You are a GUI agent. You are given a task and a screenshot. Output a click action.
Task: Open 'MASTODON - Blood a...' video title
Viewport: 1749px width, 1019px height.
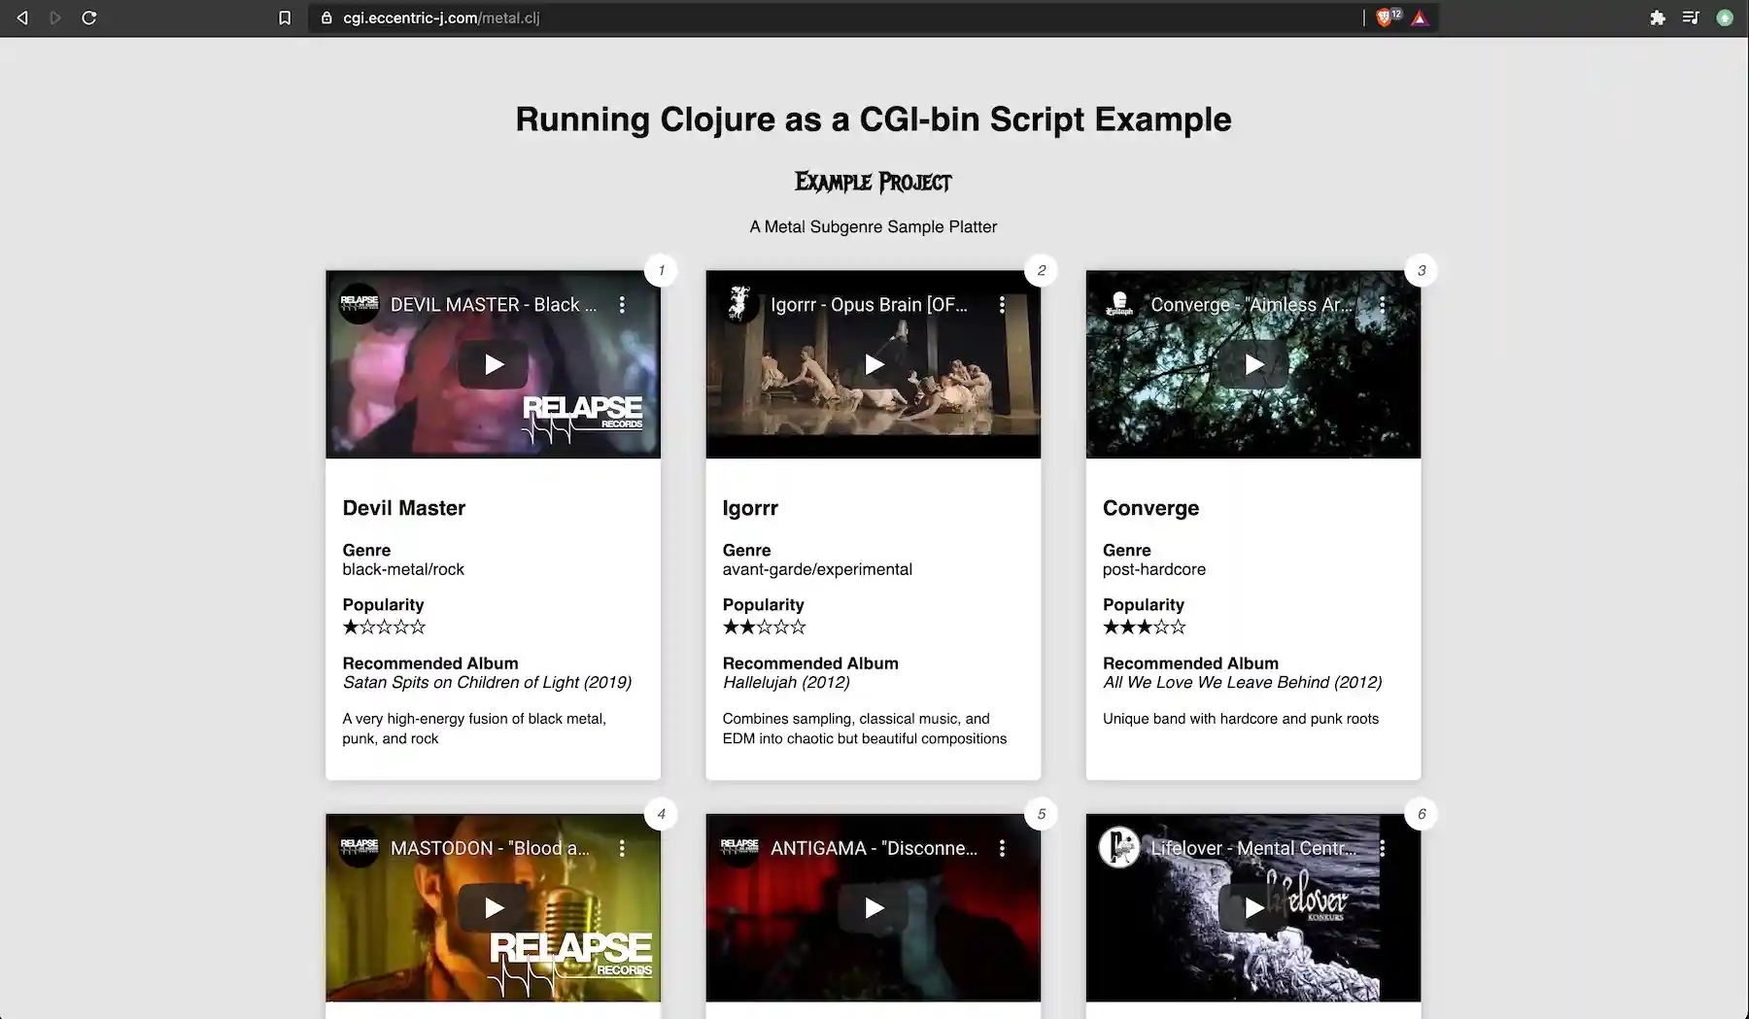point(490,848)
